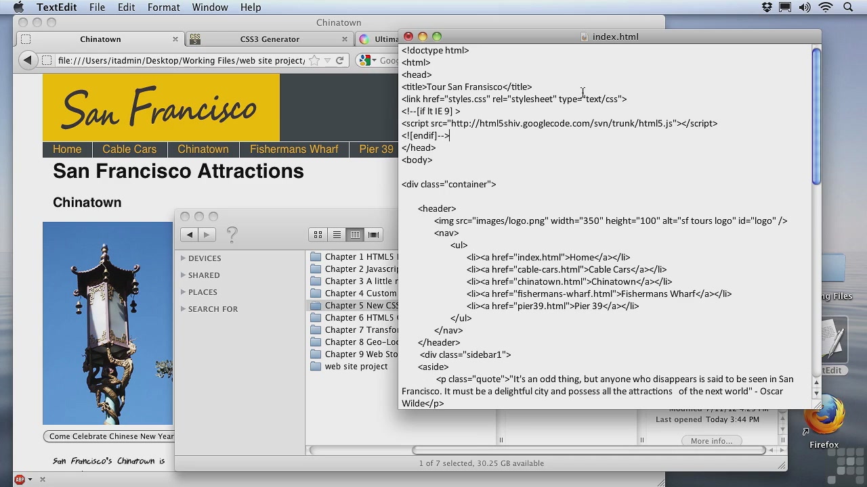Expand the DEVICES sidebar section
Image resolution: width=867 pixels, height=487 pixels.
(x=183, y=258)
